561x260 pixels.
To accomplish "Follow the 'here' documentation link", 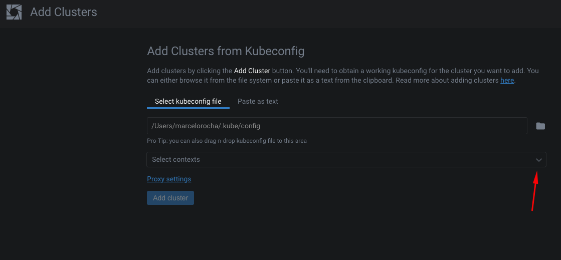I will tap(507, 80).
